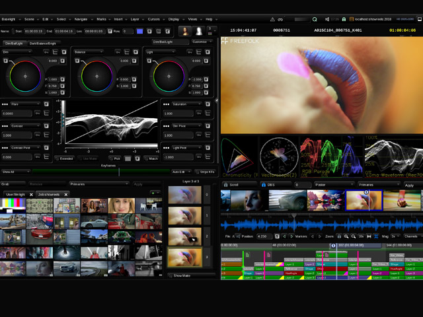Toggle the DBS lock button
The height and width of the screenshot is (317, 423).
276,185
